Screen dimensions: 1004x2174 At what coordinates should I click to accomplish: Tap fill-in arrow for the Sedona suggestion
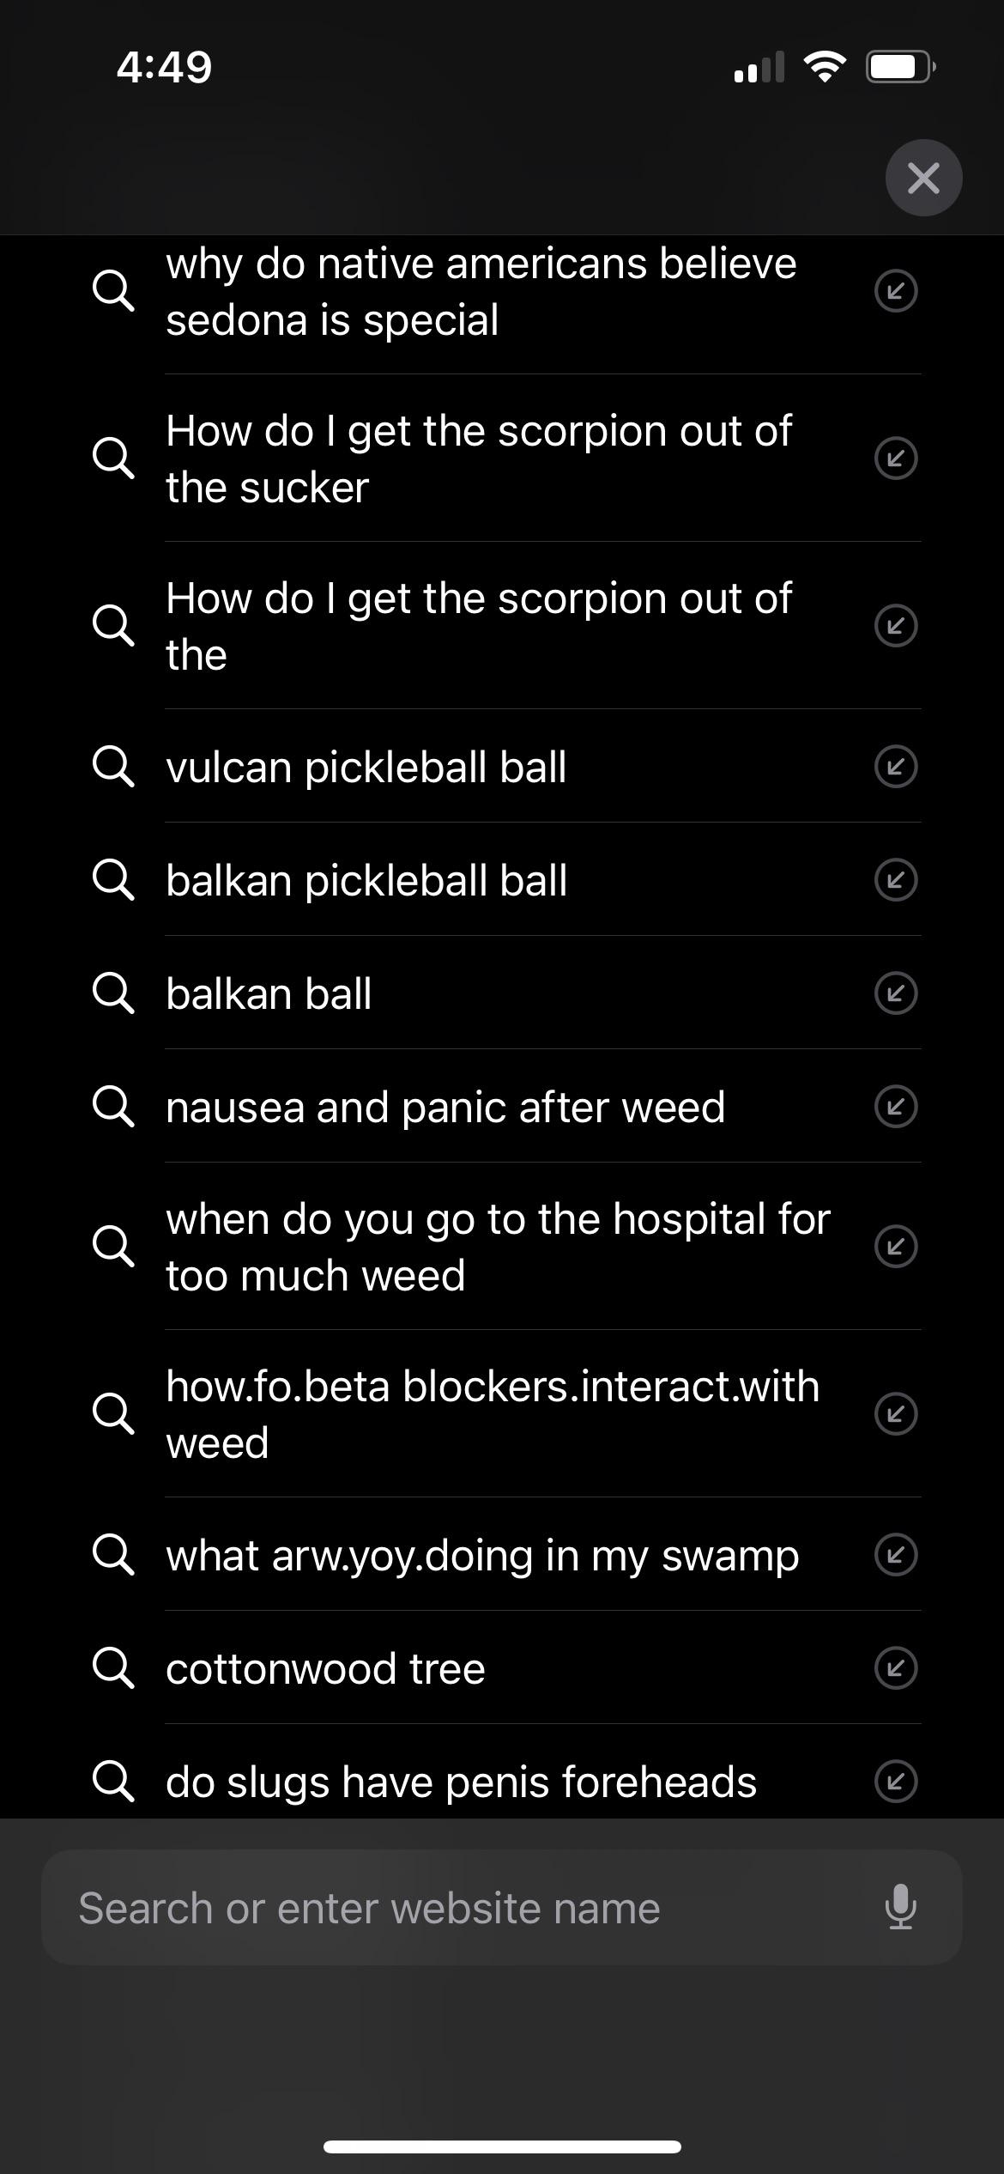[x=896, y=291]
